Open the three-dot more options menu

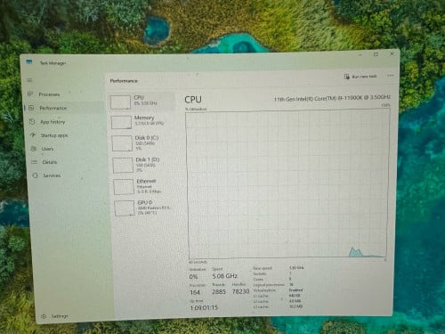390,76
